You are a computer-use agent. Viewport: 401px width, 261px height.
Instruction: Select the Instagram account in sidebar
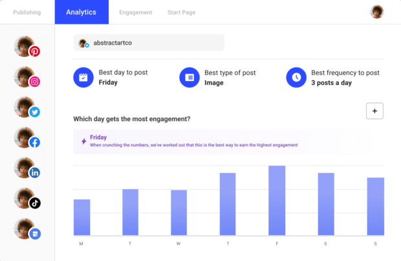tap(27, 77)
